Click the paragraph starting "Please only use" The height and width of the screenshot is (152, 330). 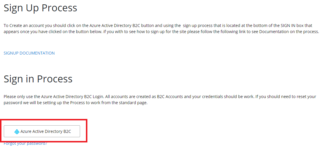pyautogui.click(x=160, y=99)
